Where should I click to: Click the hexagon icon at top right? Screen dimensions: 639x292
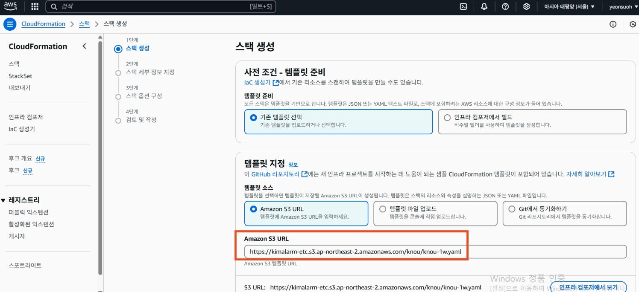633,24
